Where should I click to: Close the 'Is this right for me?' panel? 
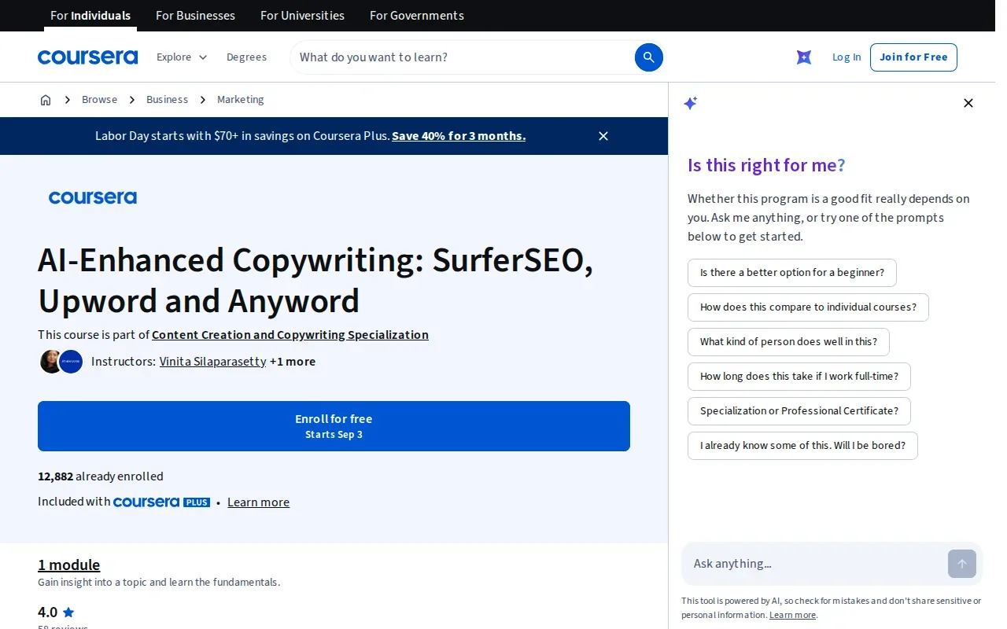tap(968, 103)
